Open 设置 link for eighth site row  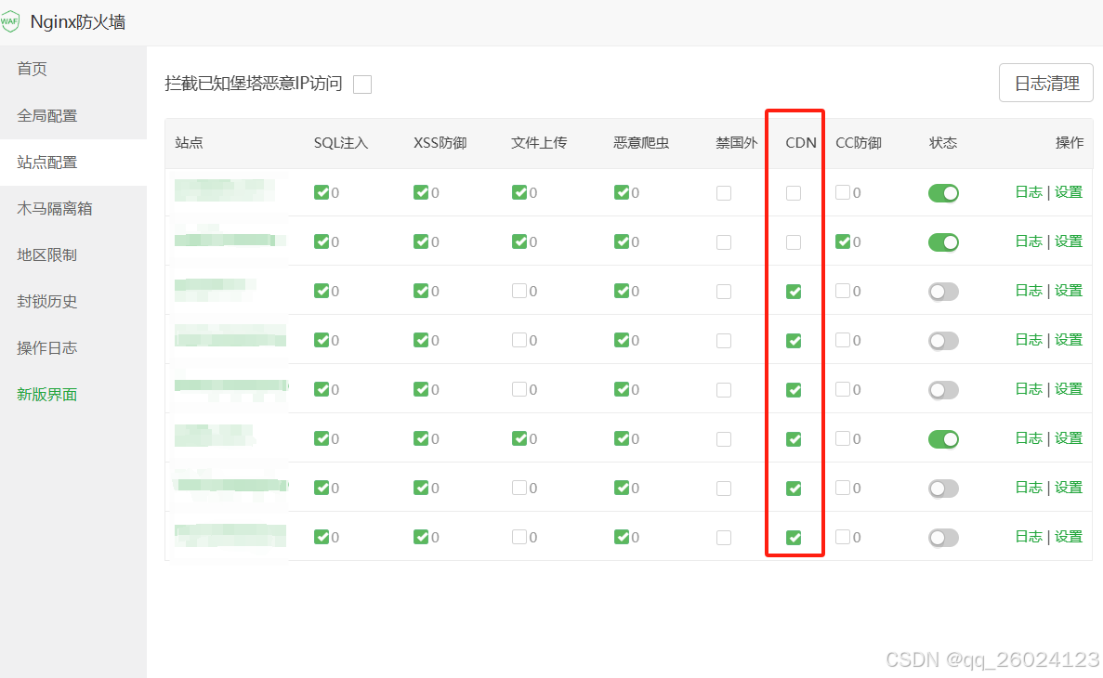1069,537
